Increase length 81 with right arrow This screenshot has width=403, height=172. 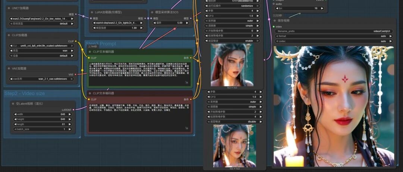(70, 124)
